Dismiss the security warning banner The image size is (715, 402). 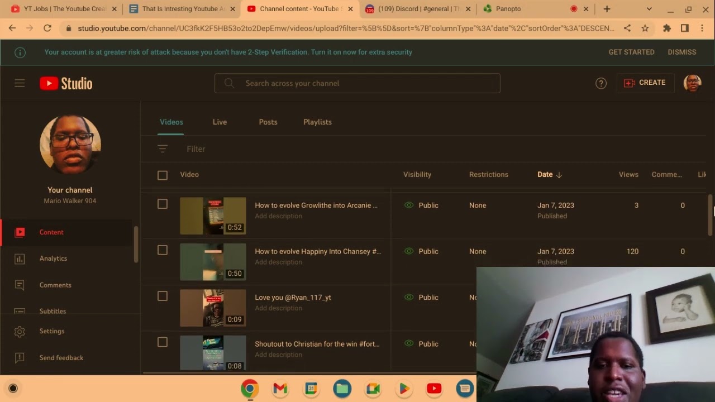point(682,52)
